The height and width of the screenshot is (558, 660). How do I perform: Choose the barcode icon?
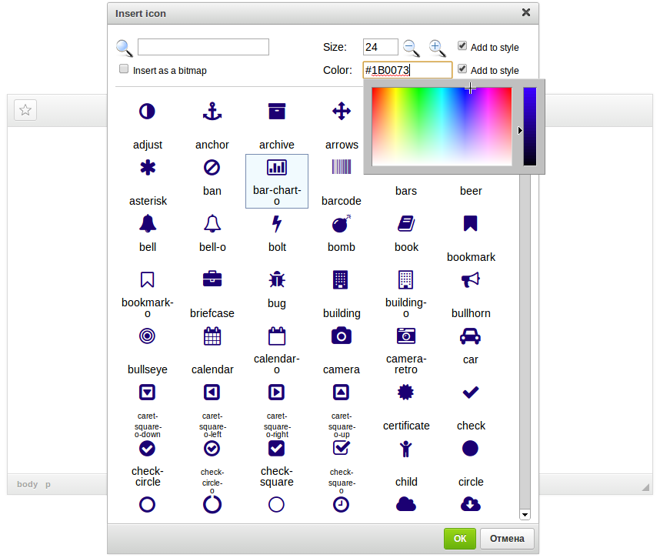(x=342, y=167)
